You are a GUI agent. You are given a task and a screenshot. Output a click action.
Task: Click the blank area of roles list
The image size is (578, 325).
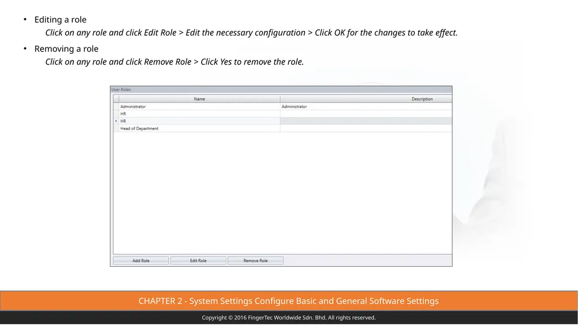pos(282,193)
